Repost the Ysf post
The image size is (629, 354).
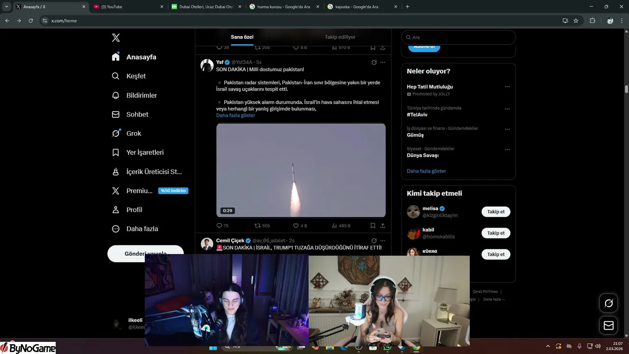click(257, 226)
